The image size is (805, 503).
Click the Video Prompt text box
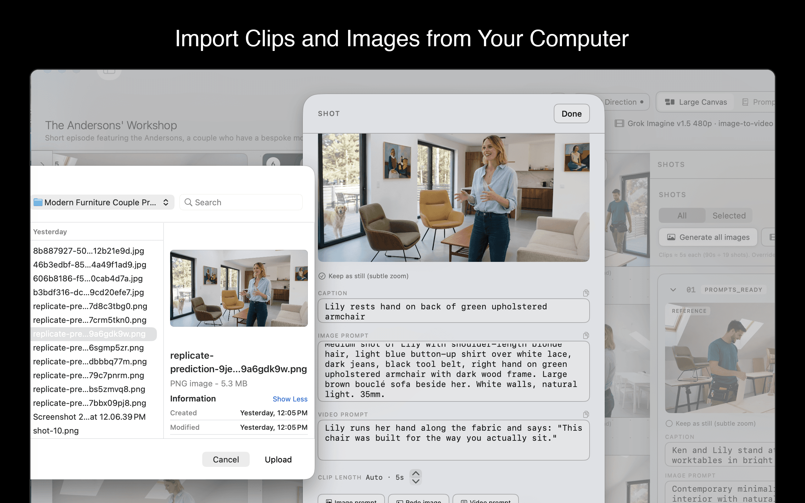[x=453, y=440]
